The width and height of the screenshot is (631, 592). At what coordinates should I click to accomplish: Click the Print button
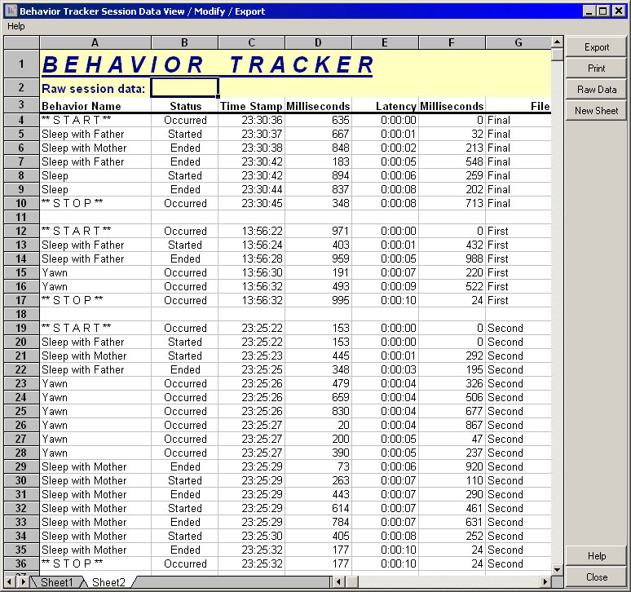pyautogui.click(x=596, y=68)
